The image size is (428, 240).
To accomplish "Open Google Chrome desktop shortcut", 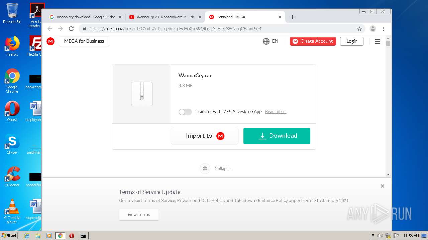I will click(x=12, y=81).
